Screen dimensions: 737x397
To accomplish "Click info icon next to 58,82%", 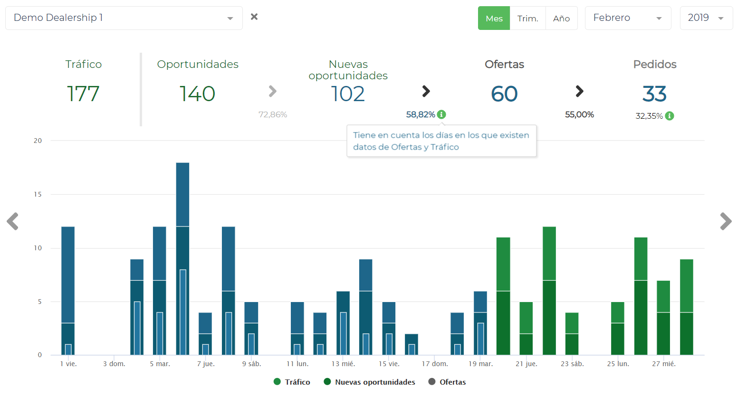I will [441, 114].
